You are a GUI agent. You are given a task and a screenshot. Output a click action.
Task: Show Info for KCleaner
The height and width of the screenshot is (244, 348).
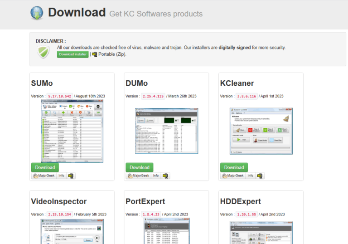[x=250, y=176]
